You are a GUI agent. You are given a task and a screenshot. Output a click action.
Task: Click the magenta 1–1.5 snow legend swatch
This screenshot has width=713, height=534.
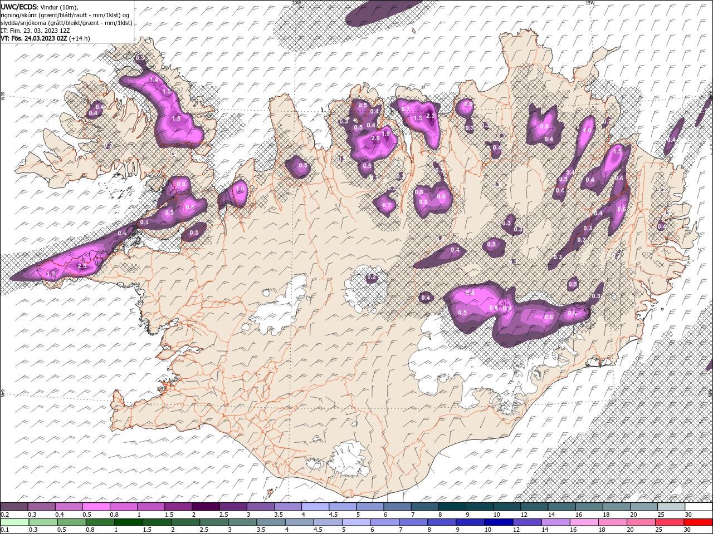click(x=150, y=507)
